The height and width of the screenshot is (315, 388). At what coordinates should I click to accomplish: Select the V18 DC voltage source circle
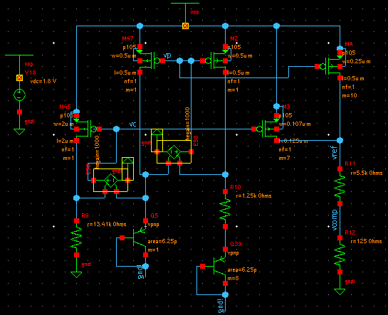tap(19, 95)
